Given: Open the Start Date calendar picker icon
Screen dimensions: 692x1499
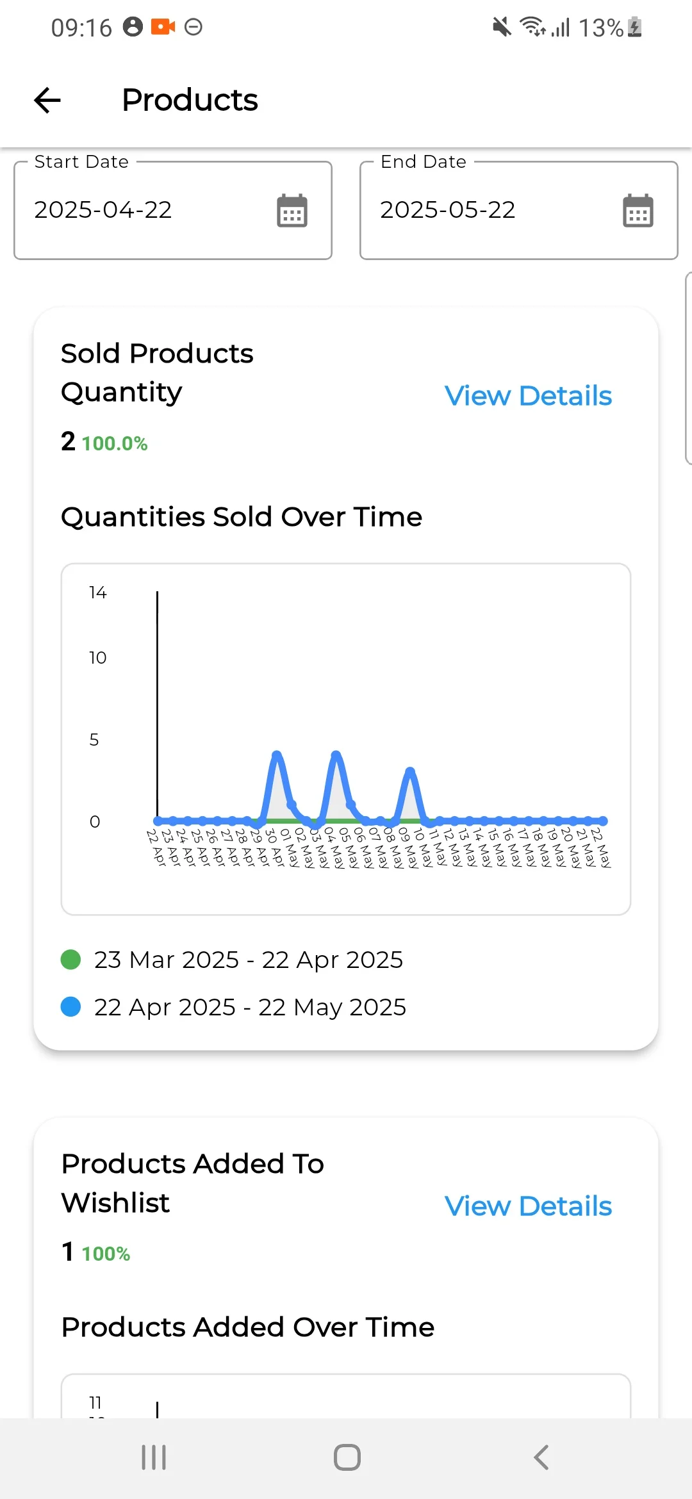Looking at the screenshot, I should 292,211.
